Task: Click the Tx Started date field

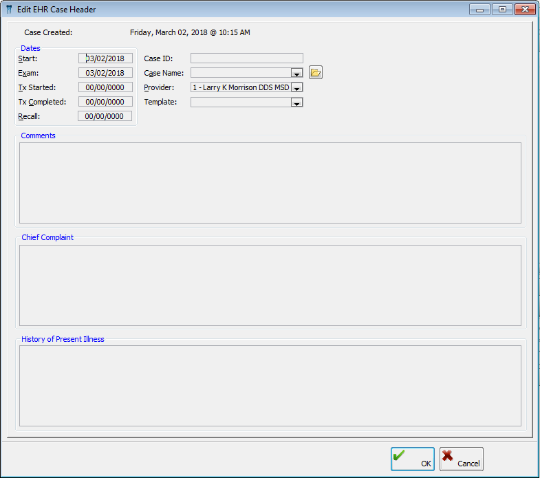Action: (x=105, y=87)
